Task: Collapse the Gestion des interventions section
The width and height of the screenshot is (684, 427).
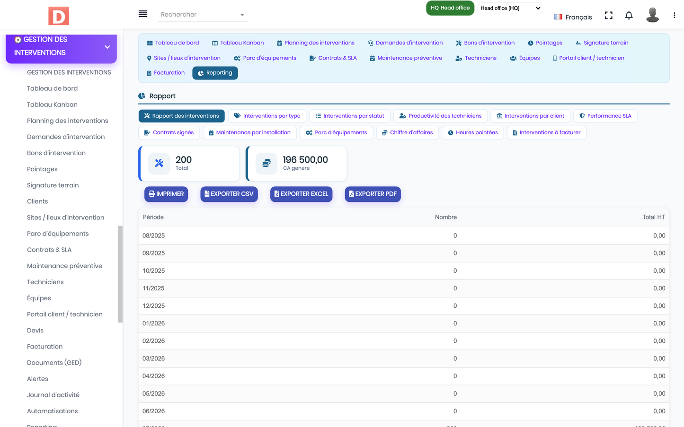Action: (x=61, y=46)
